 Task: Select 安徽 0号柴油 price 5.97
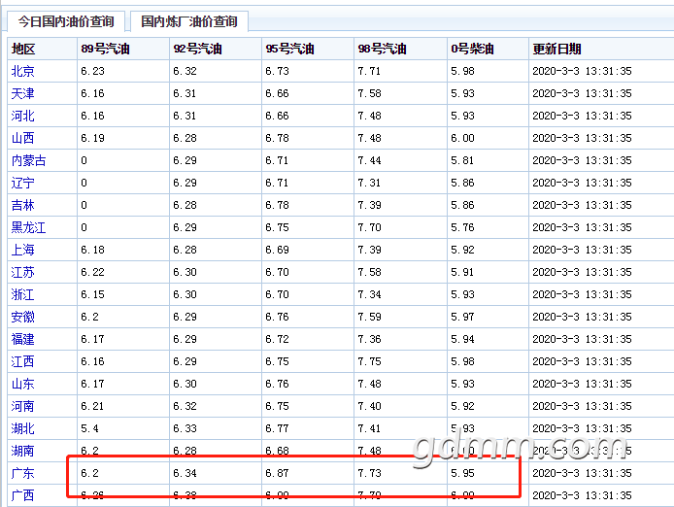point(462,317)
